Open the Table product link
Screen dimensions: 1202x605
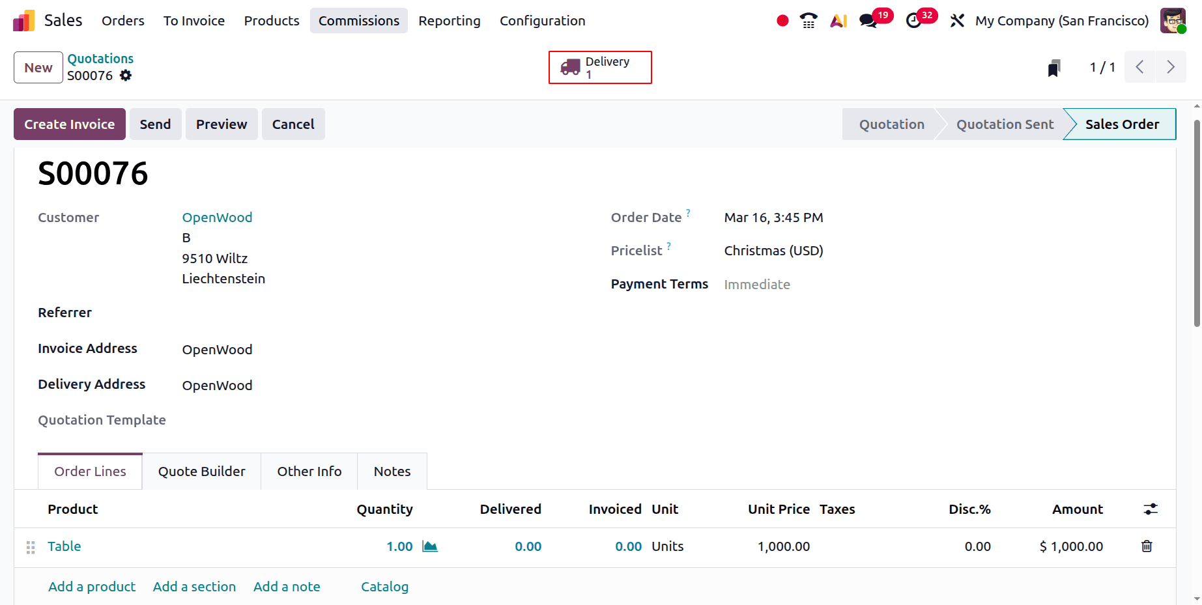pyautogui.click(x=64, y=546)
